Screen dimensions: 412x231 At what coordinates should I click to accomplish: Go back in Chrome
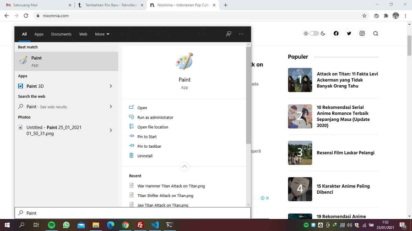point(7,16)
